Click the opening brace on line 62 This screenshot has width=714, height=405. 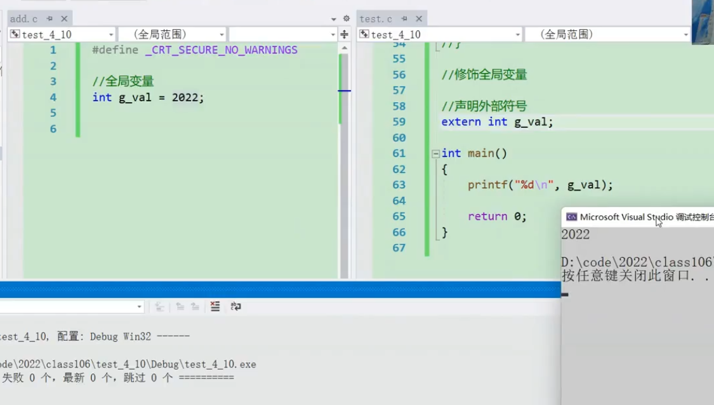pyautogui.click(x=444, y=170)
